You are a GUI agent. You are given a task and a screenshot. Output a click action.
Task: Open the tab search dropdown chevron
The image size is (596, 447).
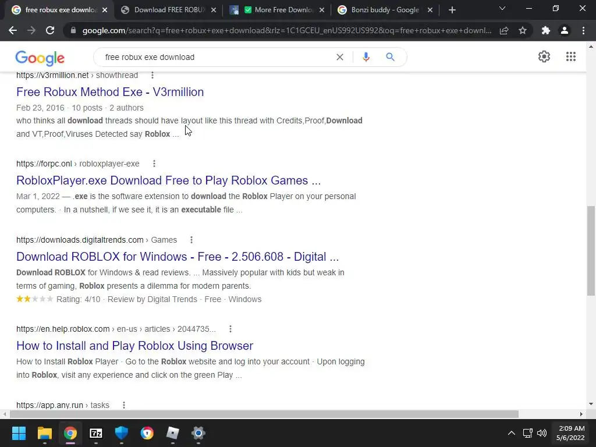coord(502,8)
